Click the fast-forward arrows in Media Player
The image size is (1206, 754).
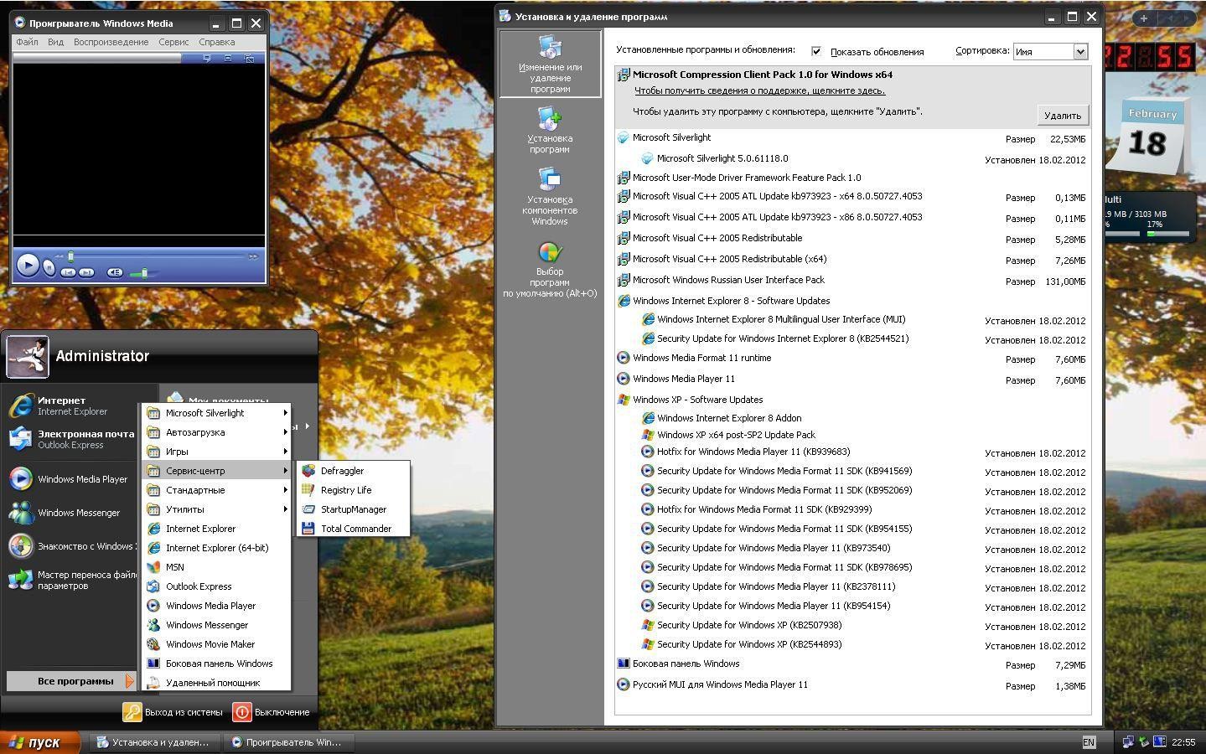point(253,256)
